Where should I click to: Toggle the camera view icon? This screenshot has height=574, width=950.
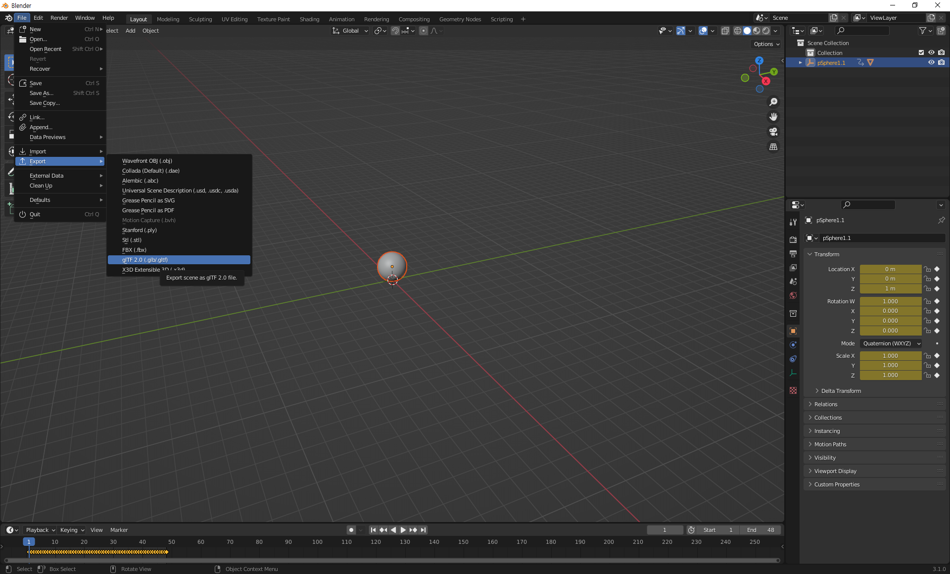pos(773,132)
